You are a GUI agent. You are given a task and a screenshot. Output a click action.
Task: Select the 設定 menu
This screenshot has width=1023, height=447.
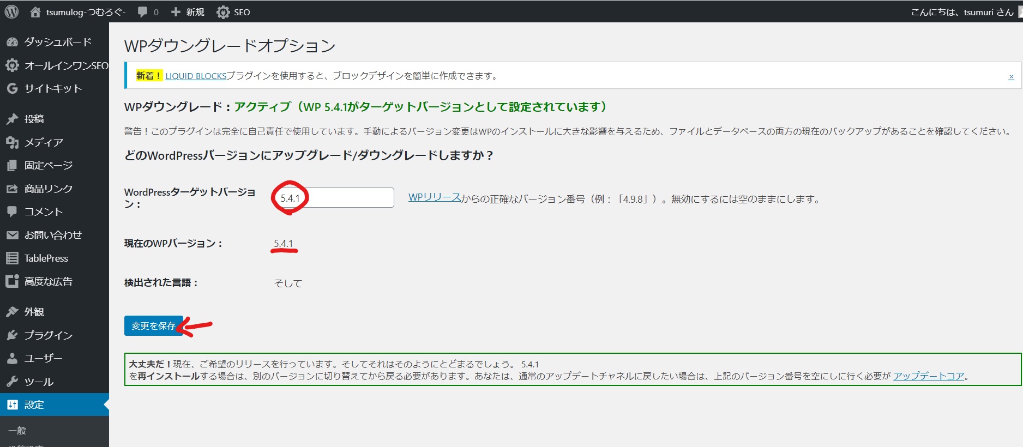(x=55, y=404)
